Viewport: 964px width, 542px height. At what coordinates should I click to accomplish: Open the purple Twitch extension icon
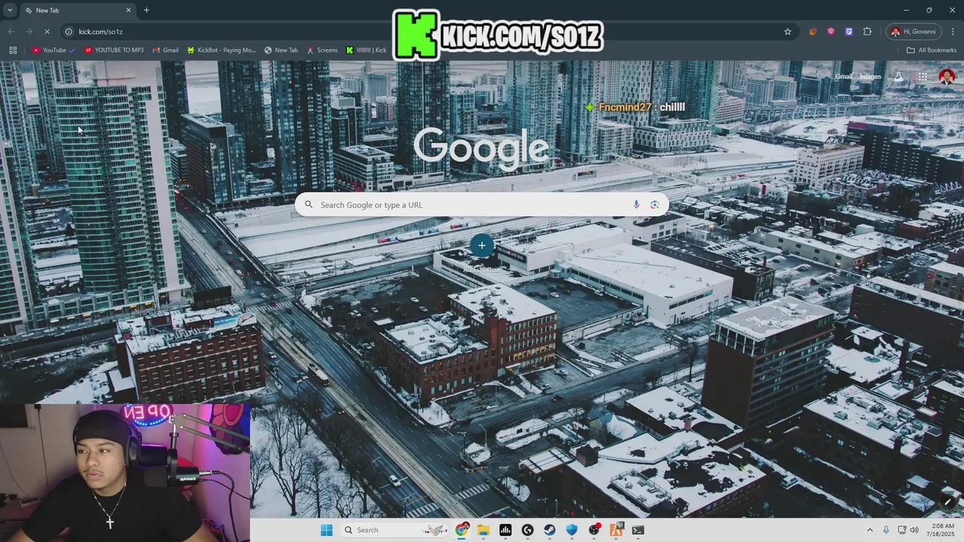point(849,32)
